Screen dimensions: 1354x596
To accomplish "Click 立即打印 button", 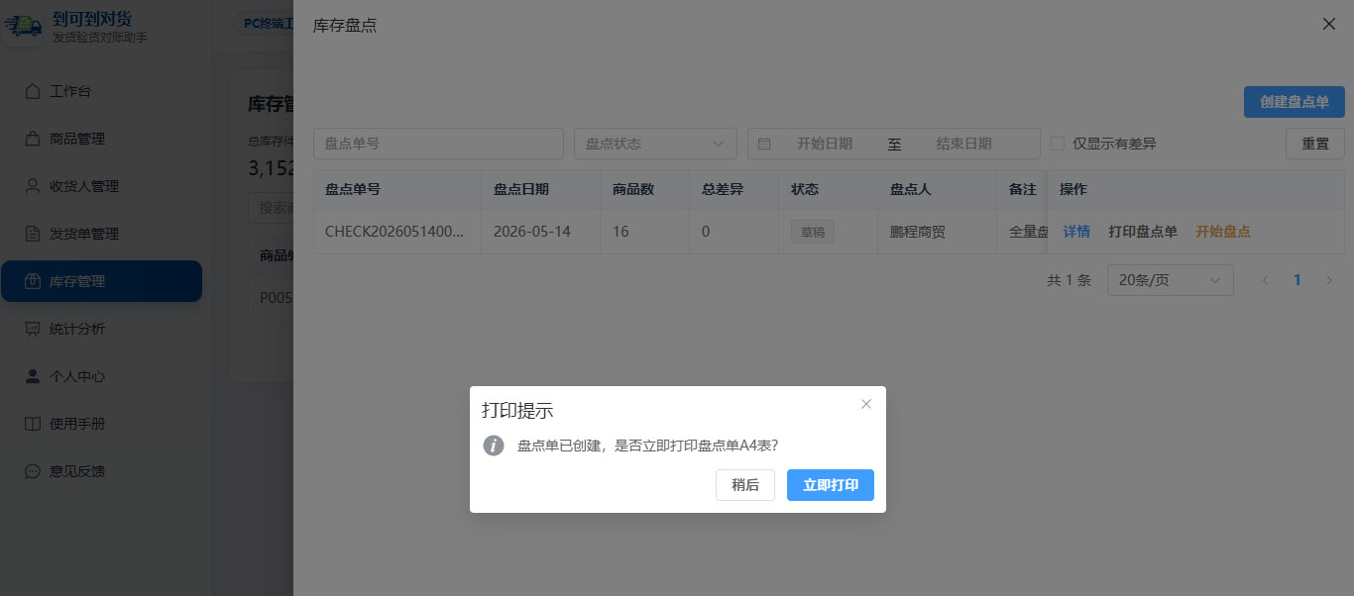I will [x=831, y=485].
